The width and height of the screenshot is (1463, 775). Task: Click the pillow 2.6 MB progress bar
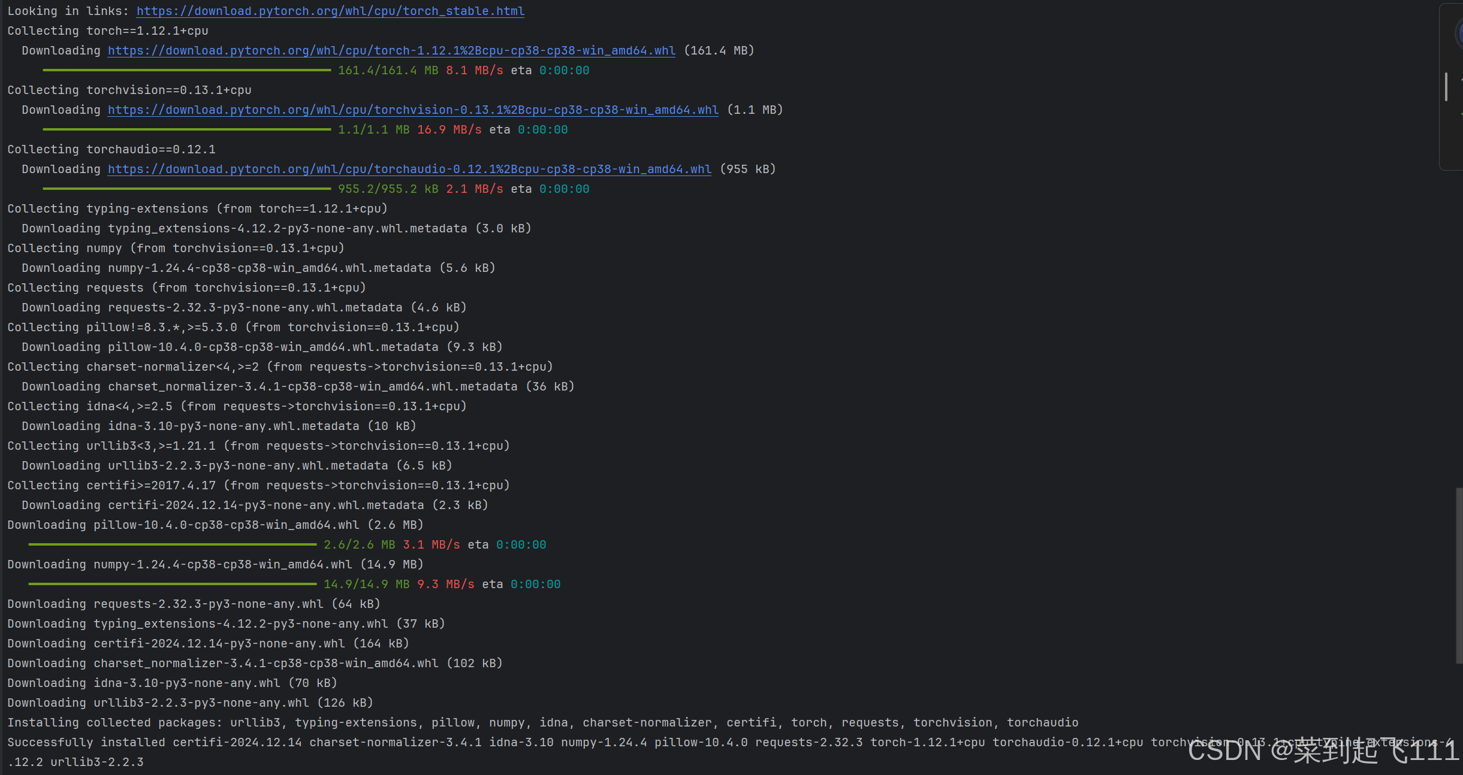[x=172, y=544]
